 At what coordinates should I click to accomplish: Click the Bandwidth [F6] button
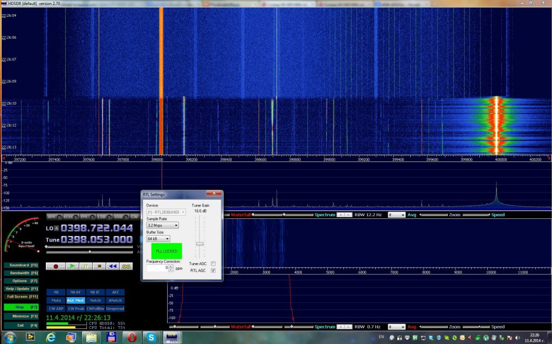22,273
